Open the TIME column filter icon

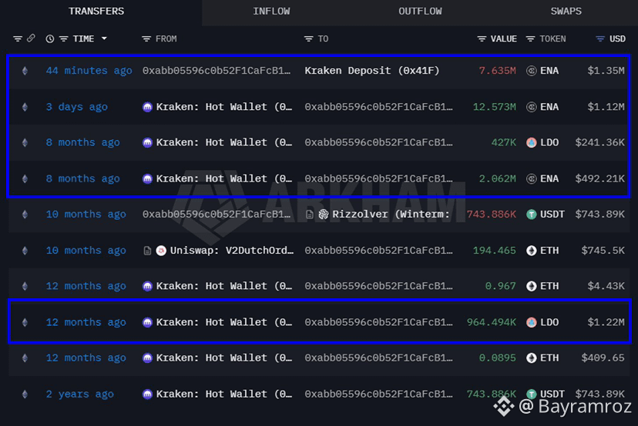[x=64, y=39]
